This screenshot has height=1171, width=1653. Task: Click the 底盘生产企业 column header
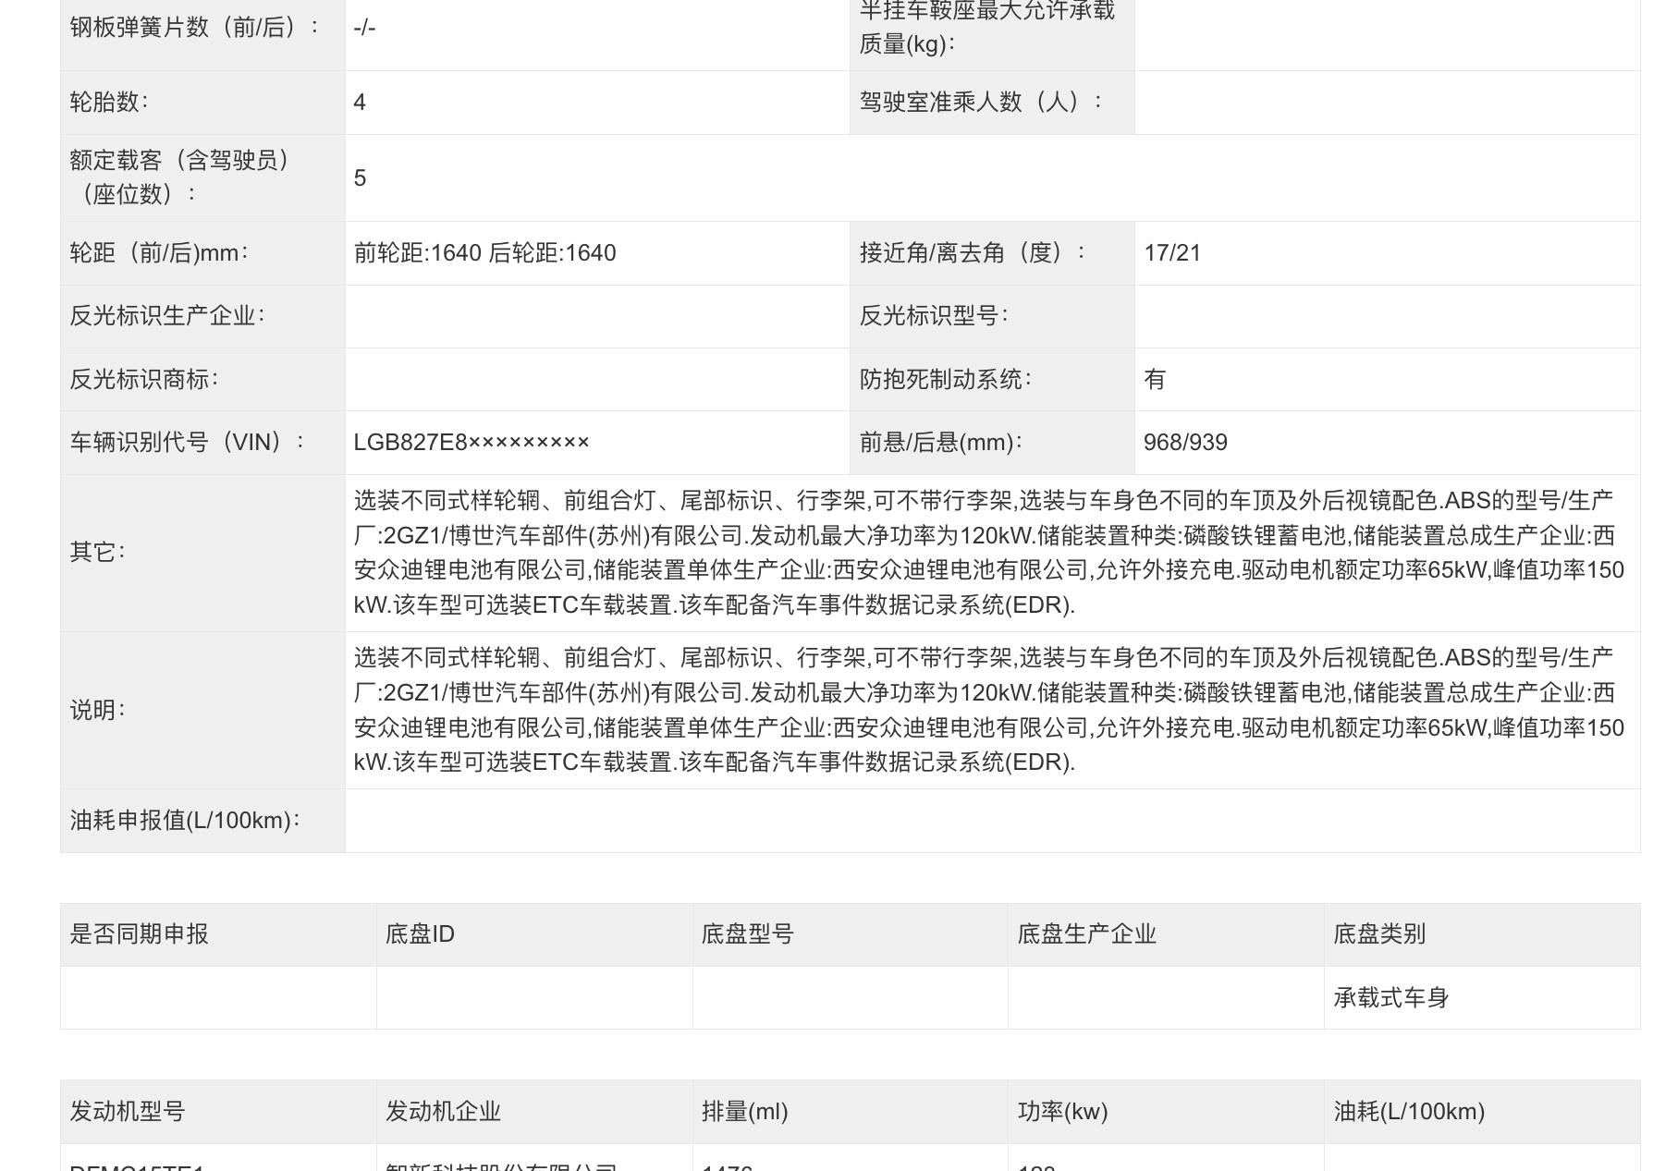click(1086, 934)
